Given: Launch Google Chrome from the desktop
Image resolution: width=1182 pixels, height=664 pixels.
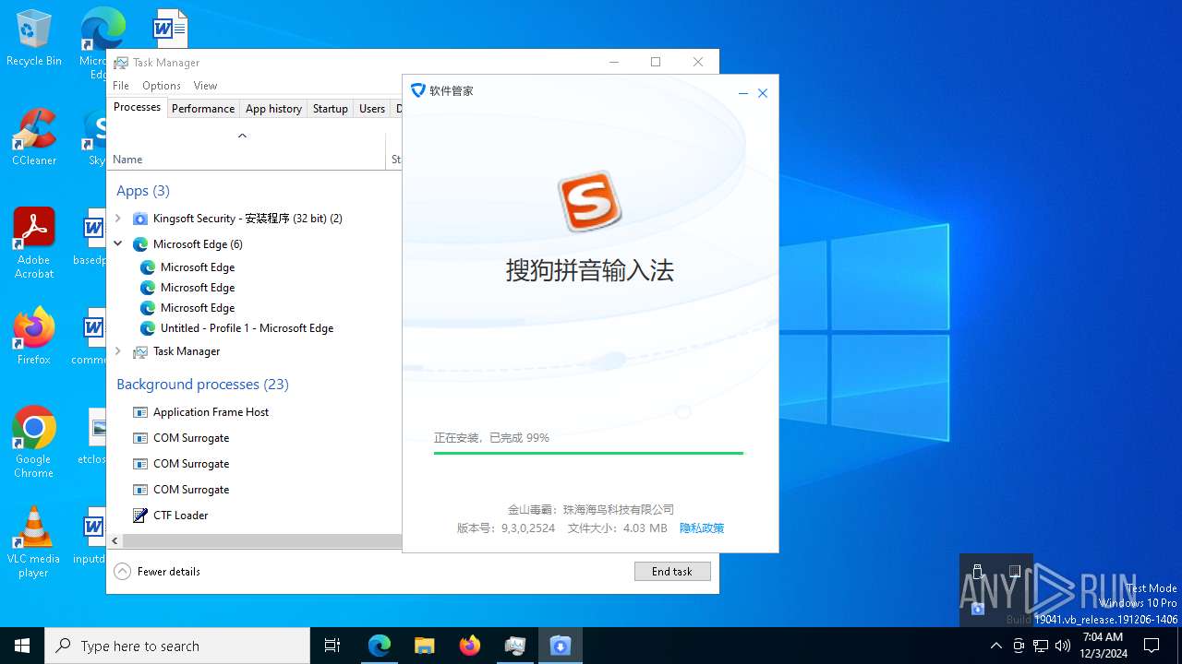Looking at the screenshot, I should pyautogui.click(x=34, y=442).
